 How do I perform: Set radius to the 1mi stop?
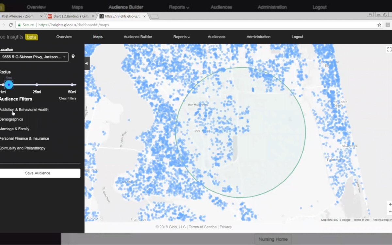coord(3,85)
